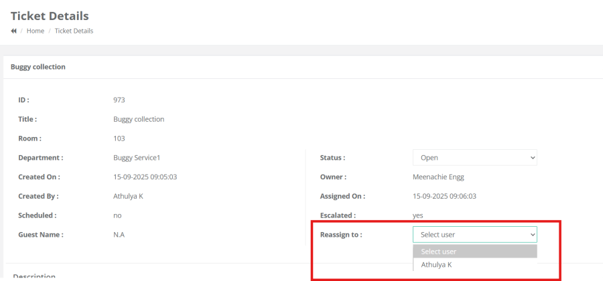Viewport: 603px width, 281px height.
Task: Choose Athulya K from the user list
Action: click(x=436, y=265)
